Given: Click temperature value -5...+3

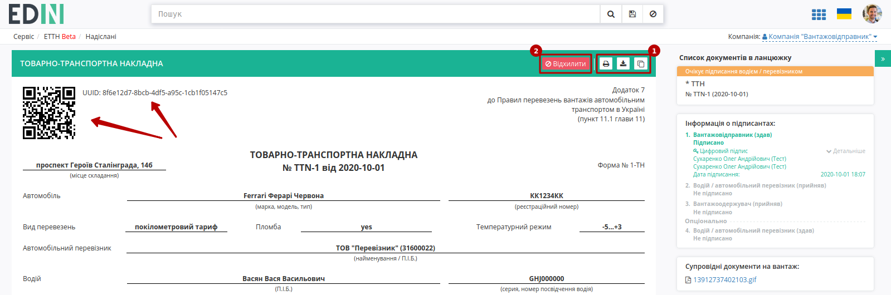Looking at the screenshot, I should [x=612, y=227].
